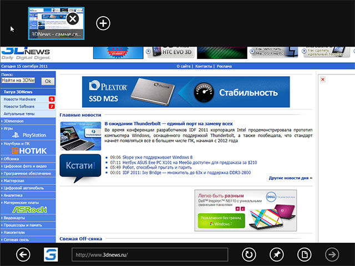Image resolution: width=355 pixels, height=266 pixels.
Task: Click the Thunderbolt laptop article thumbnail
Action: point(80,136)
